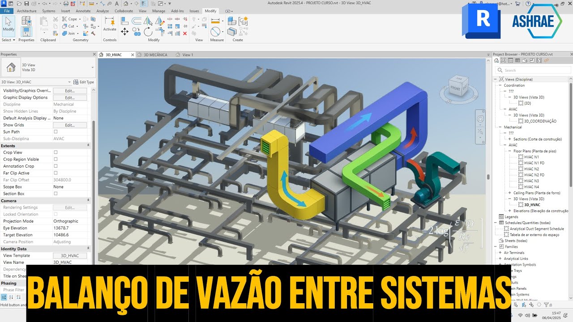Screen dimensions: 573x322
Task: Click the Trim/Extend to Corner icon
Action: click(x=160, y=32)
